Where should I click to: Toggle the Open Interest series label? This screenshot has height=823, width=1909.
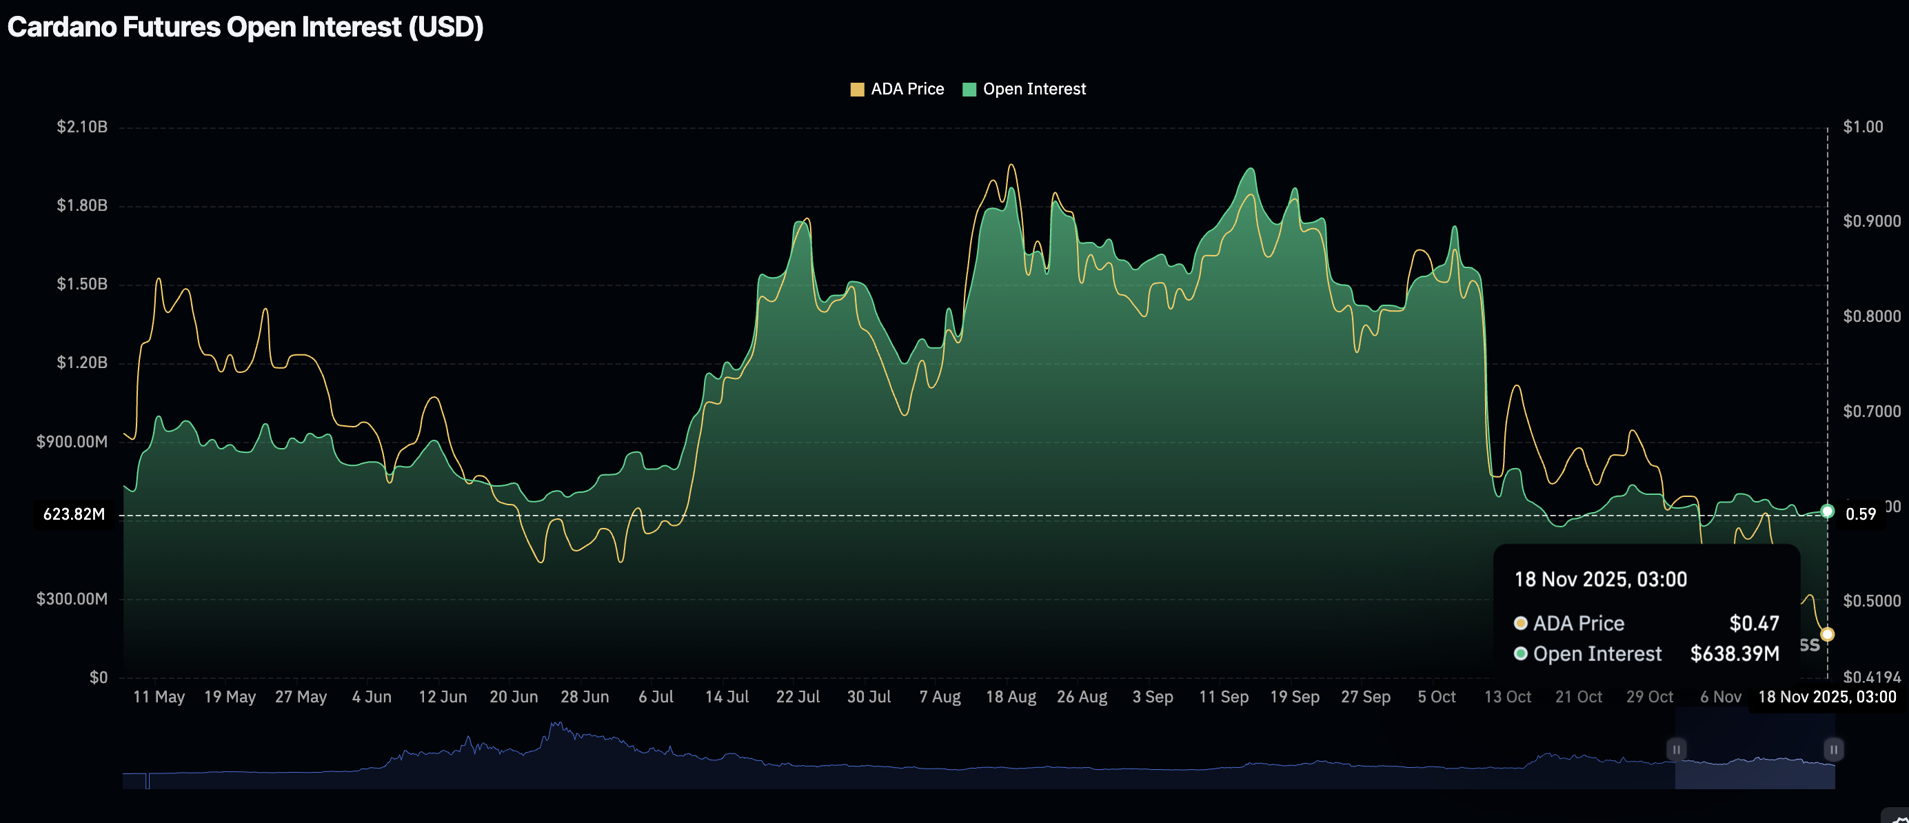(1034, 90)
